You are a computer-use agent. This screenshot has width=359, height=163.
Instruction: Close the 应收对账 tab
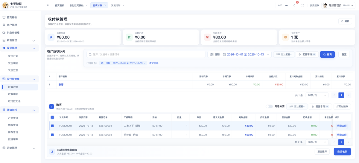(x=105, y=5)
